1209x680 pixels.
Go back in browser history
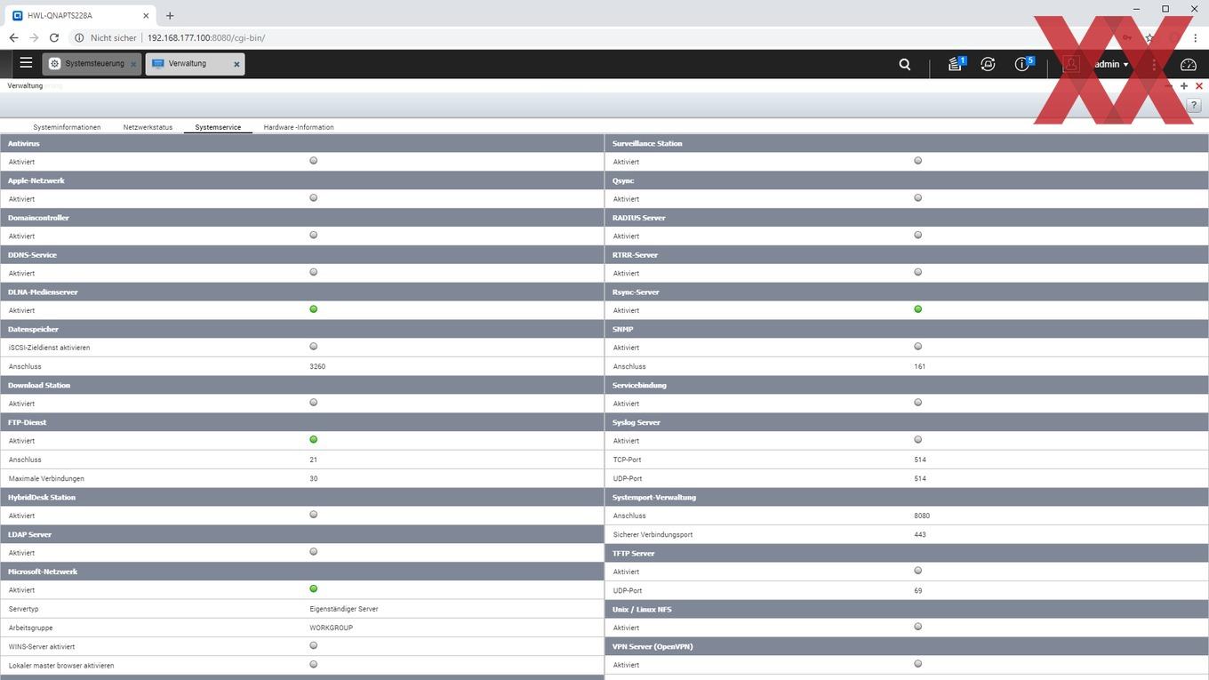(x=13, y=38)
